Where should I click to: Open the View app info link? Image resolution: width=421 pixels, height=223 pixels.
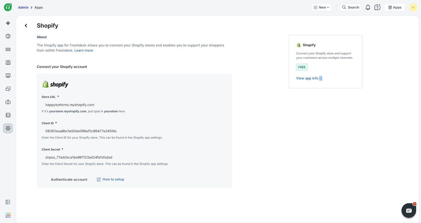tap(307, 78)
